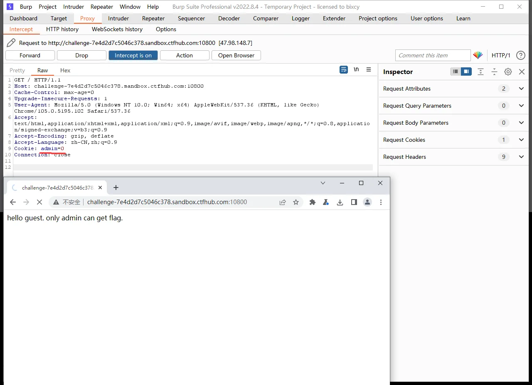The image size is (532, 385).
Task: Click the Intercept is on button
Action: point(133,55)
